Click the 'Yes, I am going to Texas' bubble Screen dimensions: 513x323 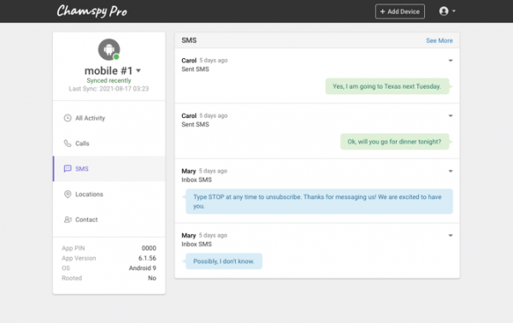(x=387, y=86)
